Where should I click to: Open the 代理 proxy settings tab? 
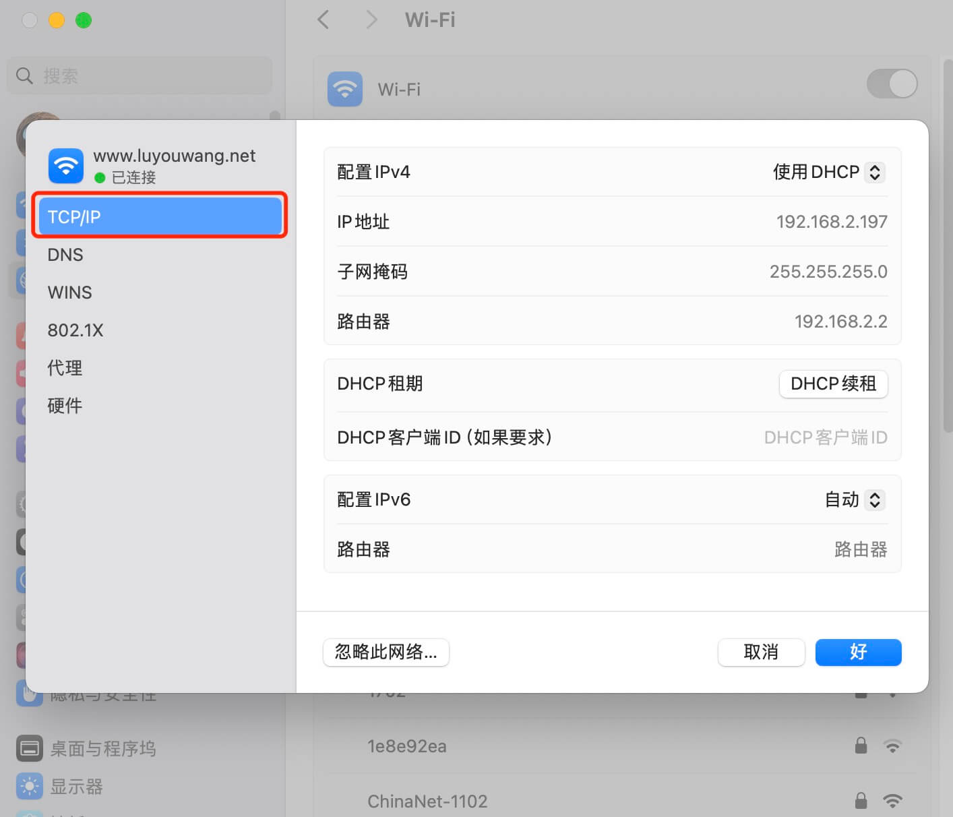pos(64,367)
